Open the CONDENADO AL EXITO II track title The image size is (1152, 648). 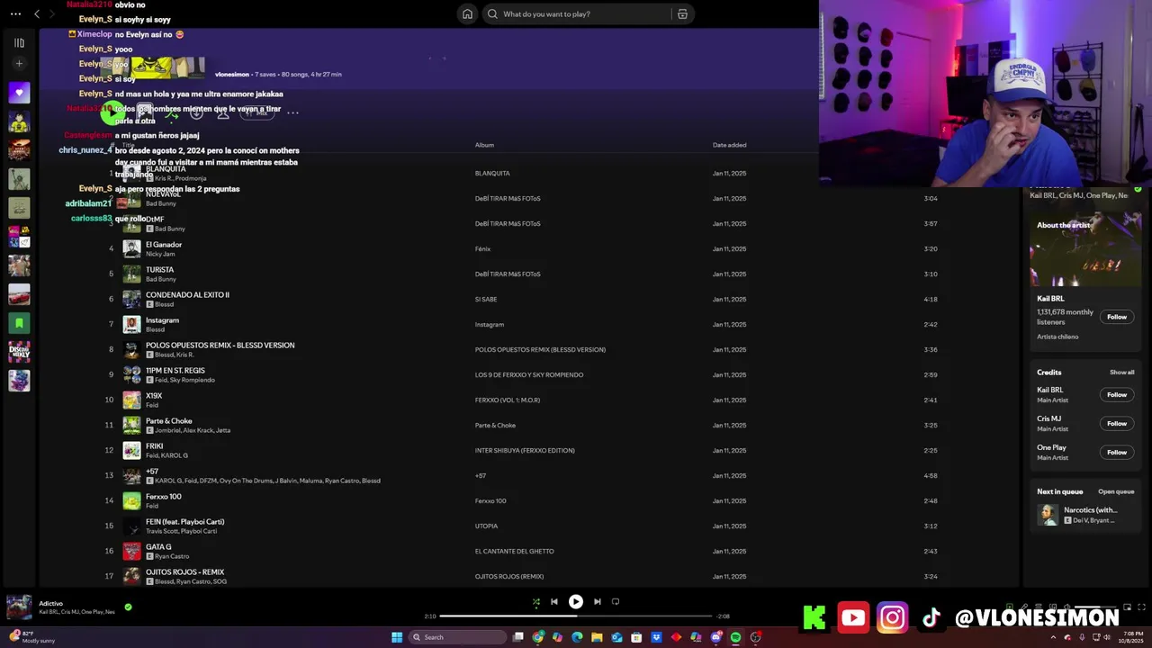(x=187, y=295)
